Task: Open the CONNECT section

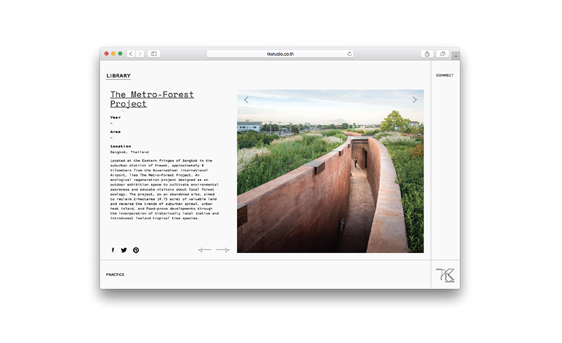Action: click(445, 75)
